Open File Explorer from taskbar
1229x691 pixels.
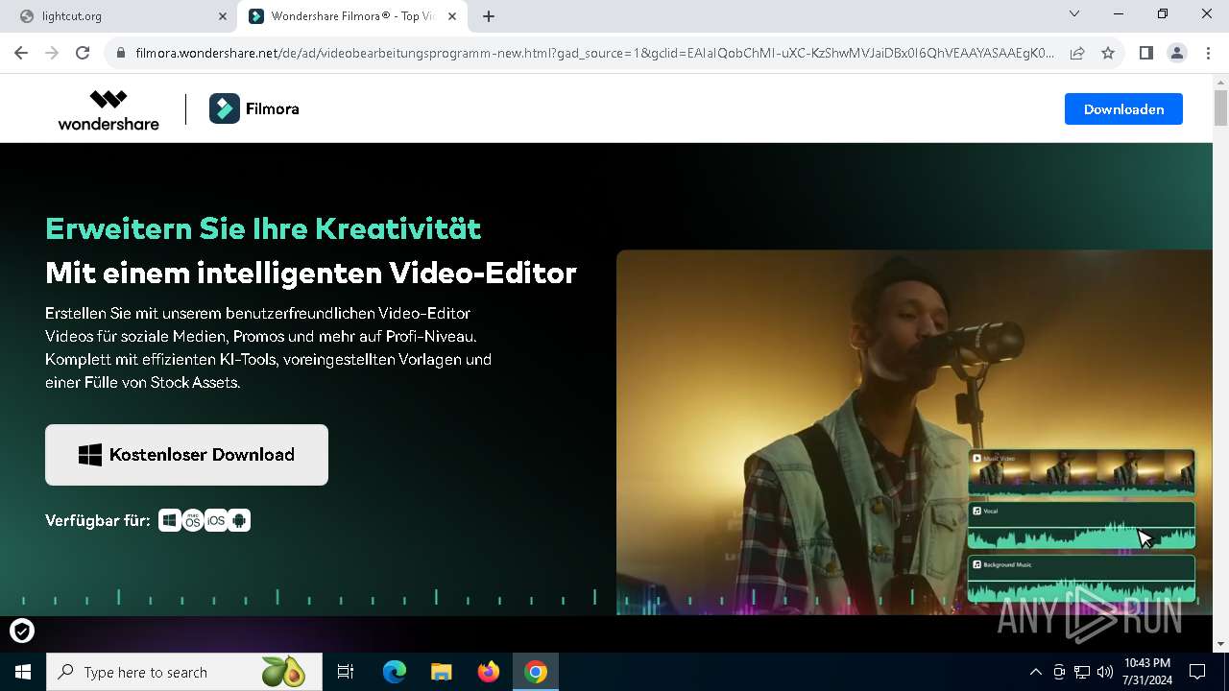pos(441,672)
